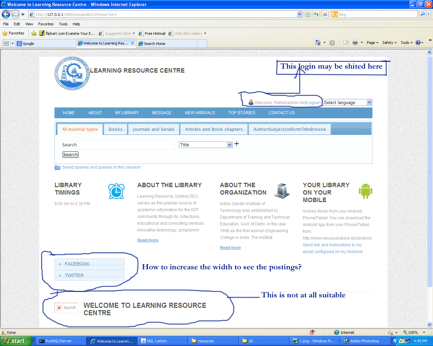Click the Quick Tabs grid icon

point(6,44)
